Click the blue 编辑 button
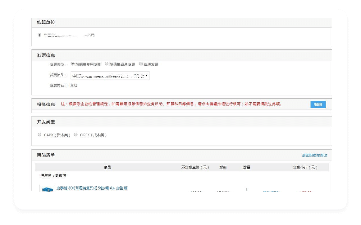361x225 pixels. coord(318,104)
